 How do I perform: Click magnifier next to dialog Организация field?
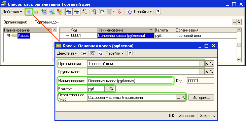click(211, 64)
